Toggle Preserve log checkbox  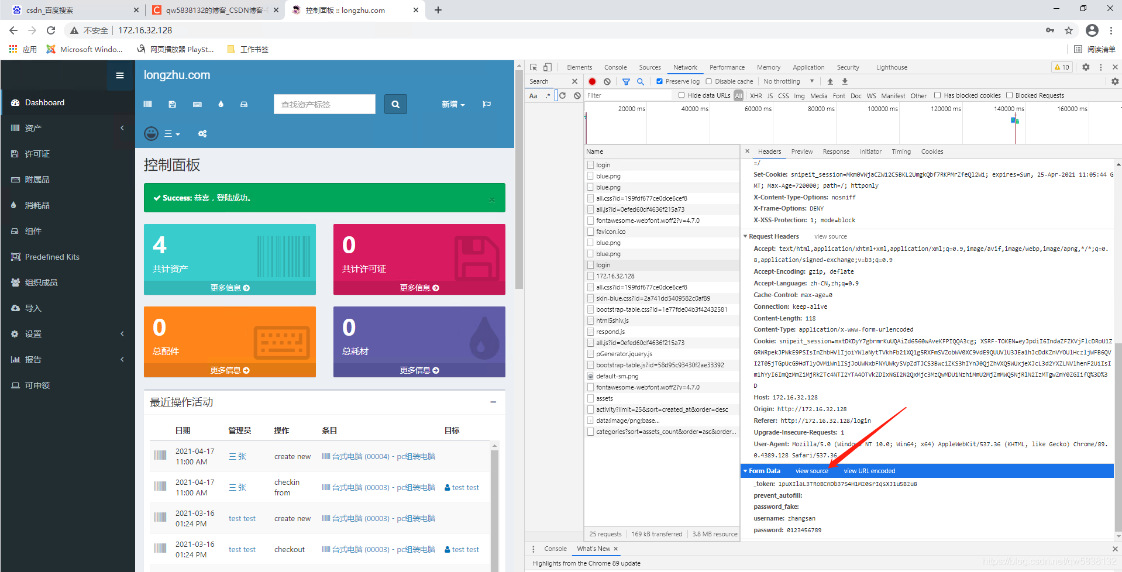tap(659, 82)
